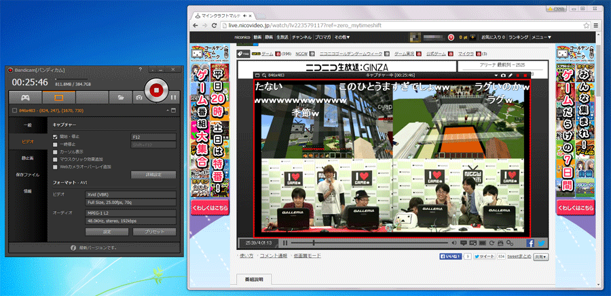Click the info icon in Bandicam status bar

[73, 247]
